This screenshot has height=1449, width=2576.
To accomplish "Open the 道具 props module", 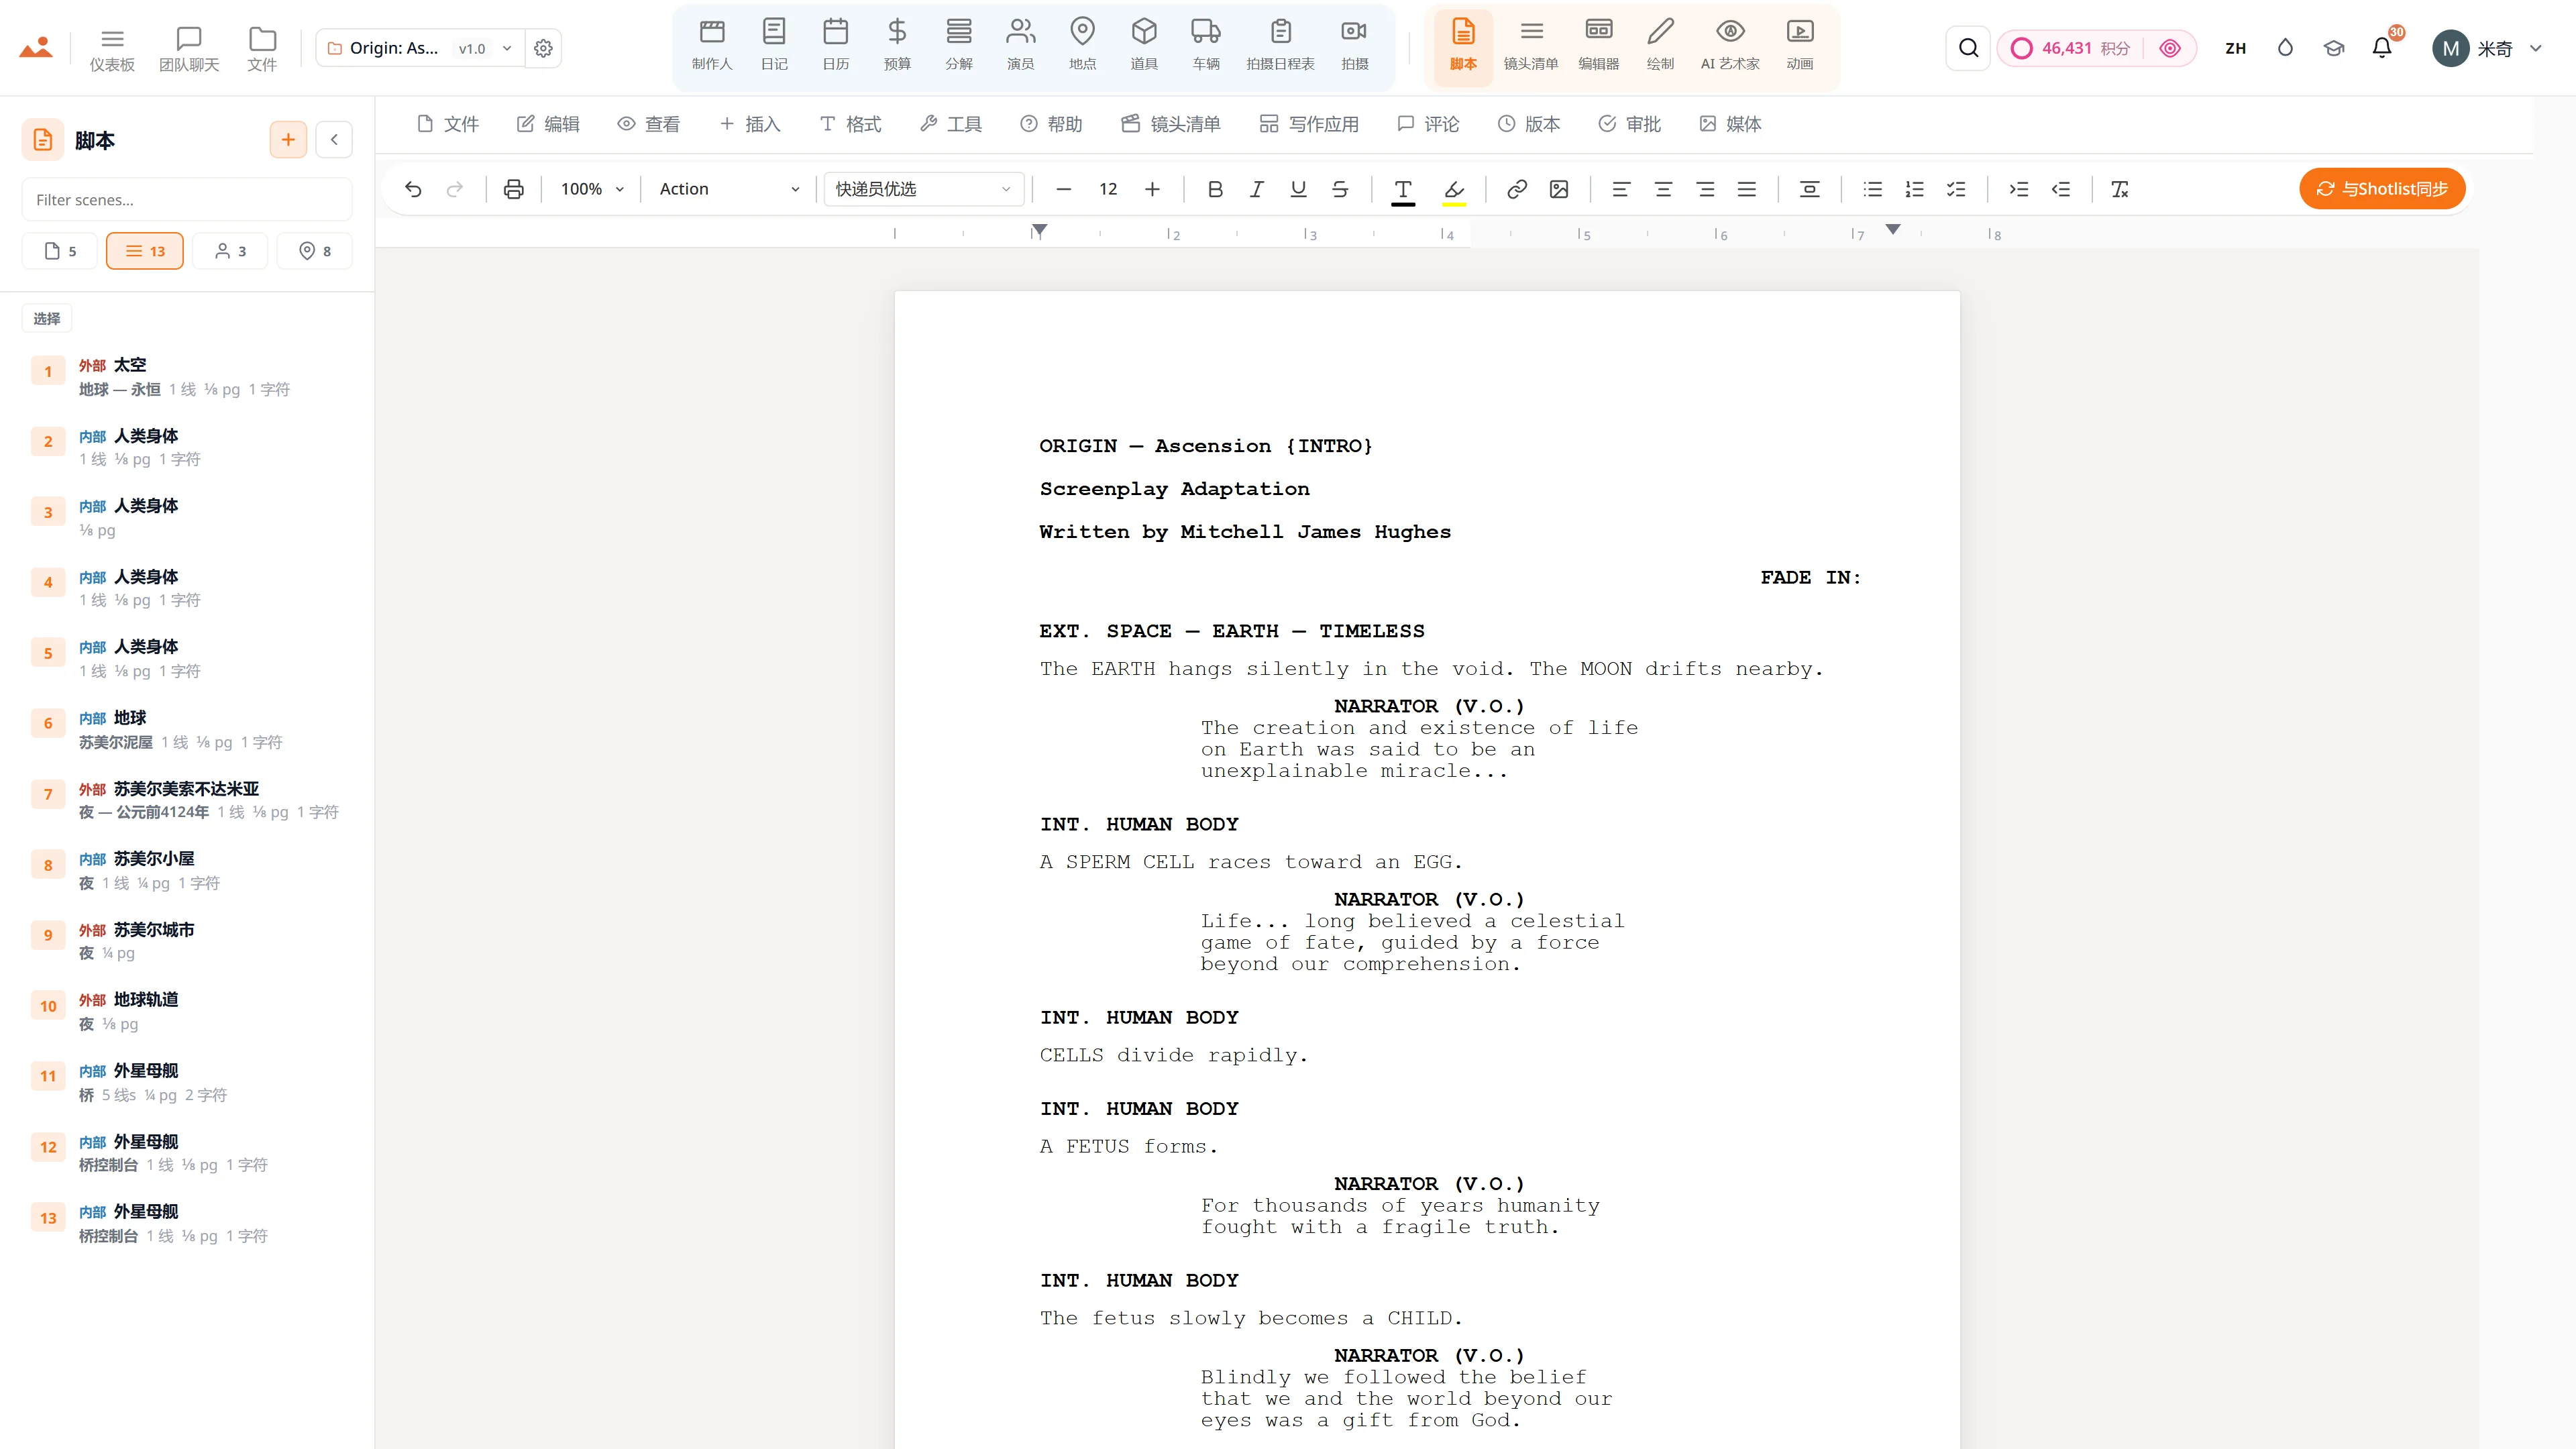I will point(1144,46).
